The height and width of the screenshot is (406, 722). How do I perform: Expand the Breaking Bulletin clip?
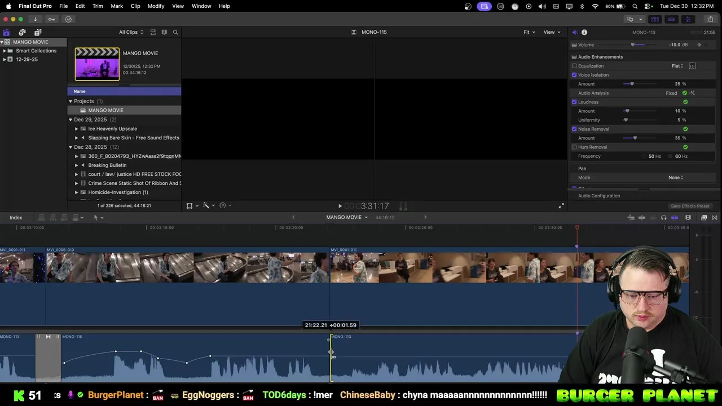click(x=76, y=165)
